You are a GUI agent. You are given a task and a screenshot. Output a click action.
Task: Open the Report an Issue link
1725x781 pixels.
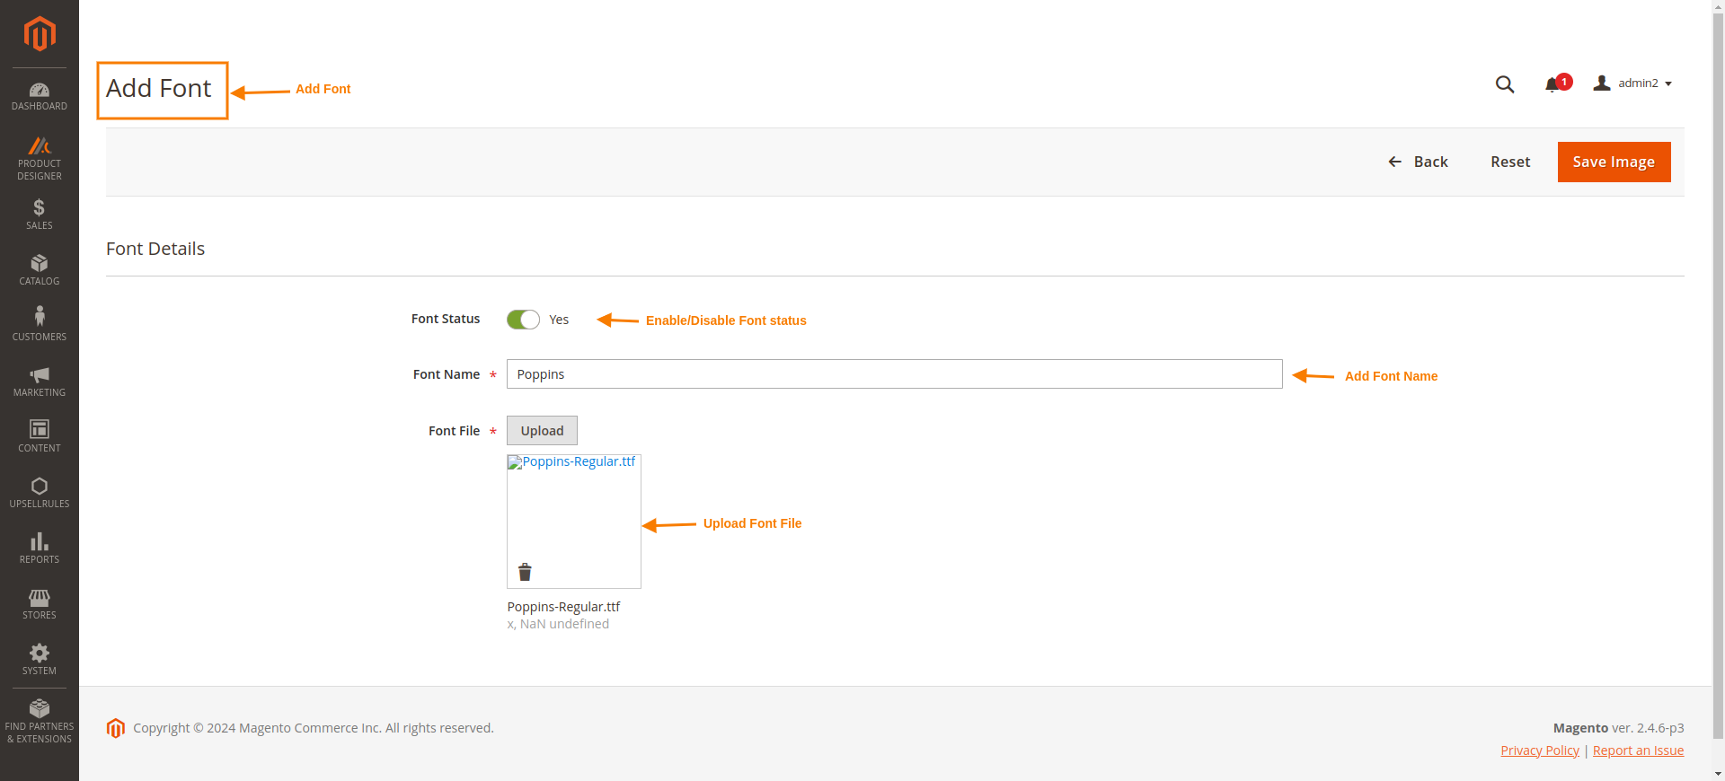tap(1638, 750)
